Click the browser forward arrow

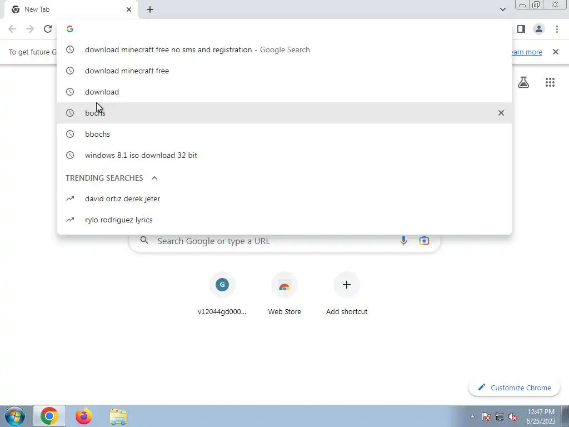tap(30, 29)
